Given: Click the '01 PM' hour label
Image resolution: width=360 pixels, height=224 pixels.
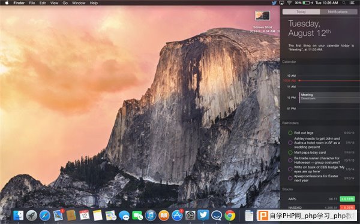Looking at the screenshot, I should point(292,108).
